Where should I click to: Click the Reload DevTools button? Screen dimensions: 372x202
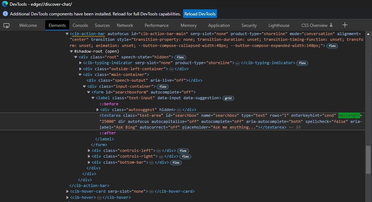(x=200, y=14)
